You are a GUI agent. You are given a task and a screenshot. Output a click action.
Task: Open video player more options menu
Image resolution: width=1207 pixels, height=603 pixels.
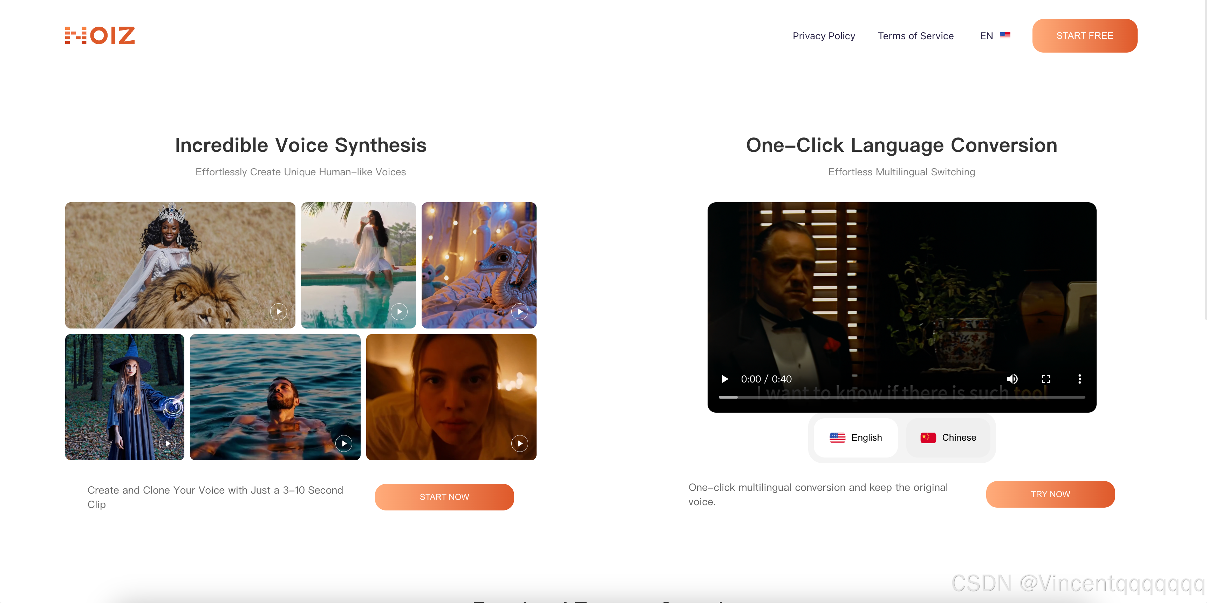pyautogui.click(x=1079, y=379)
